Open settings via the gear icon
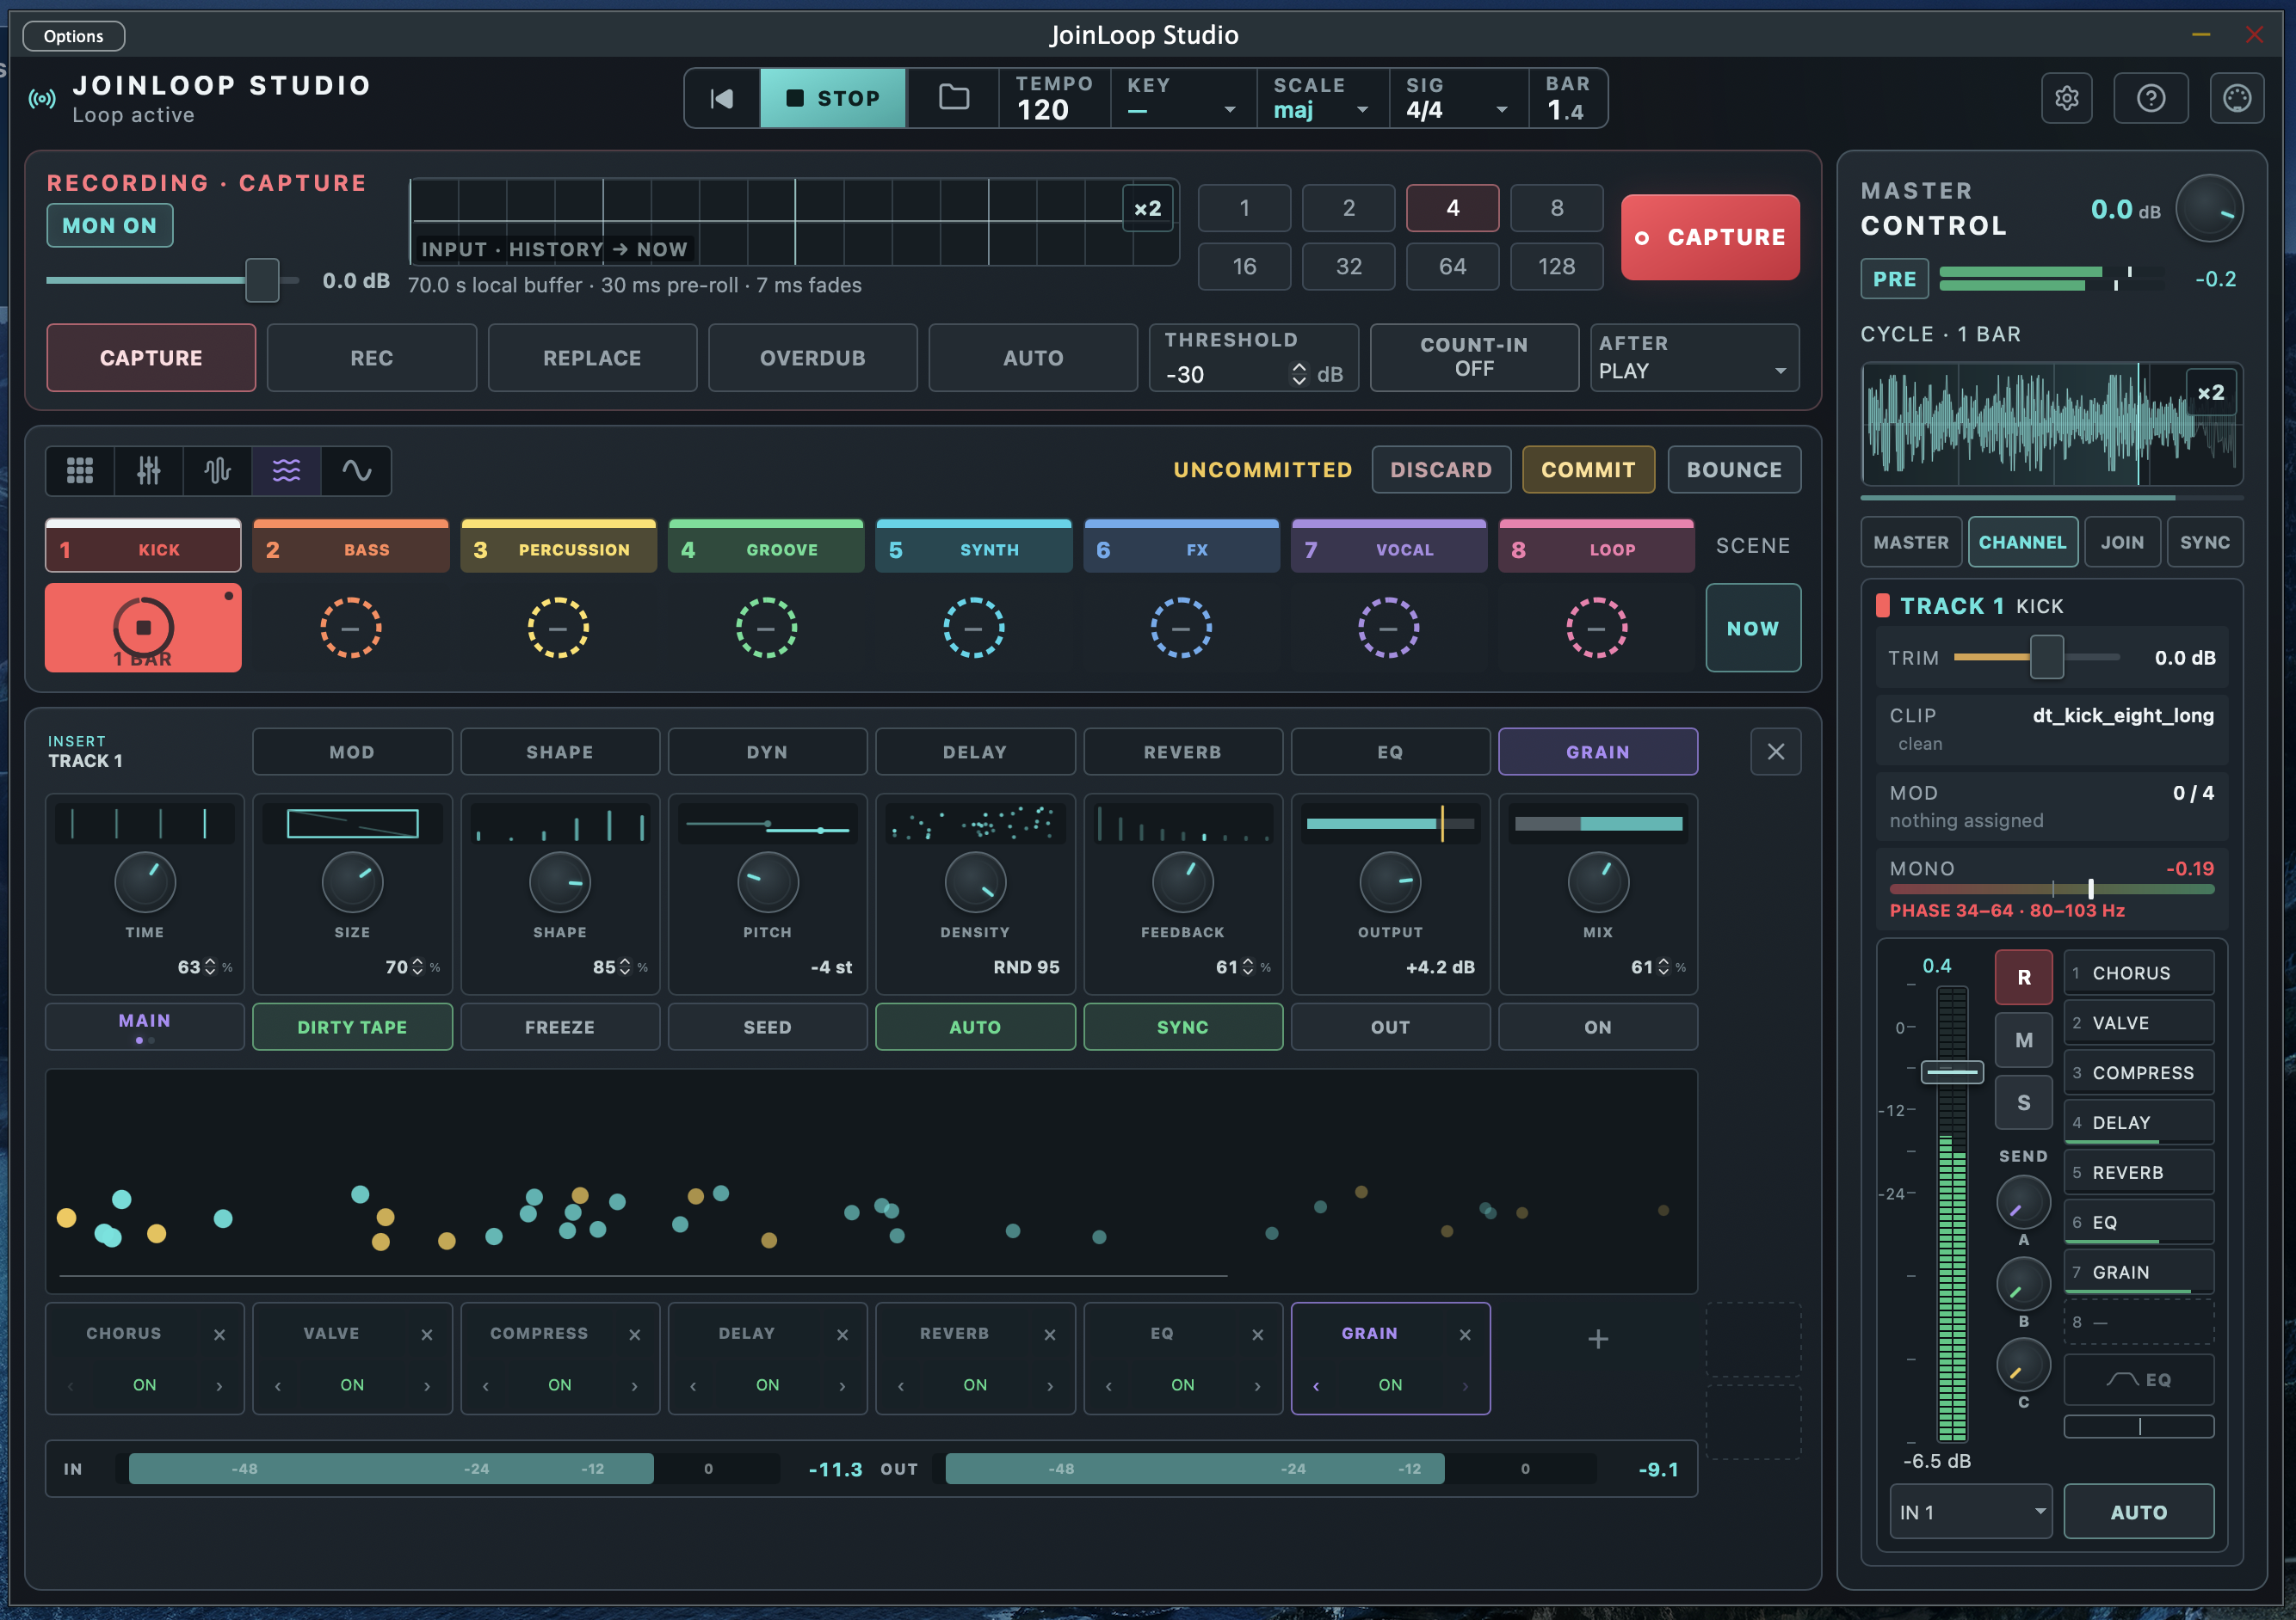2296x1620 pixels. tap(2066, 98)
